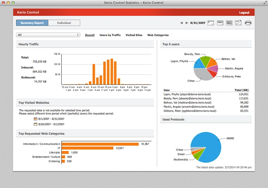Switch to the Individual tab

click(x=64, y=23)
